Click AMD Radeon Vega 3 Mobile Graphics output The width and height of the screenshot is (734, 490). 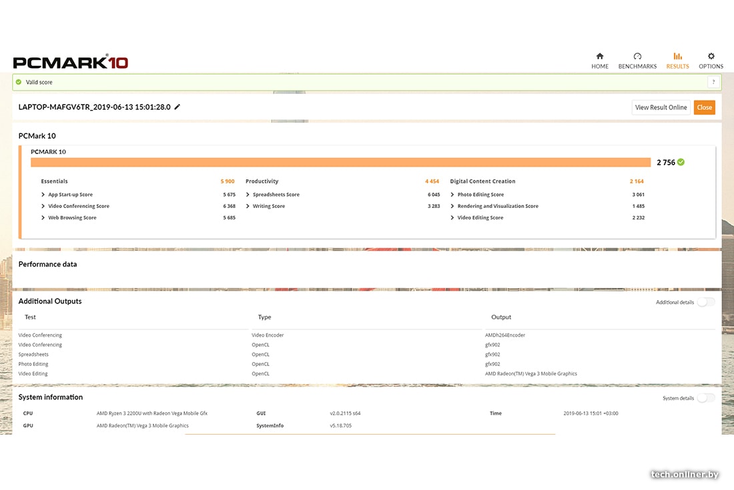[x=531, y=373]
